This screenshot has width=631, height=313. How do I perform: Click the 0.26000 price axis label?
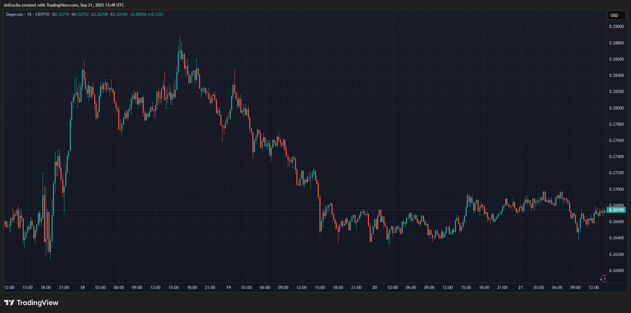[616, 271]
